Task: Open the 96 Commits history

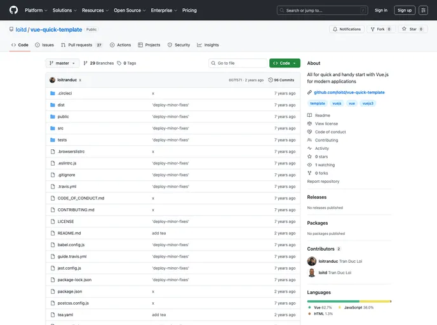Action: [x=281, y=80]
